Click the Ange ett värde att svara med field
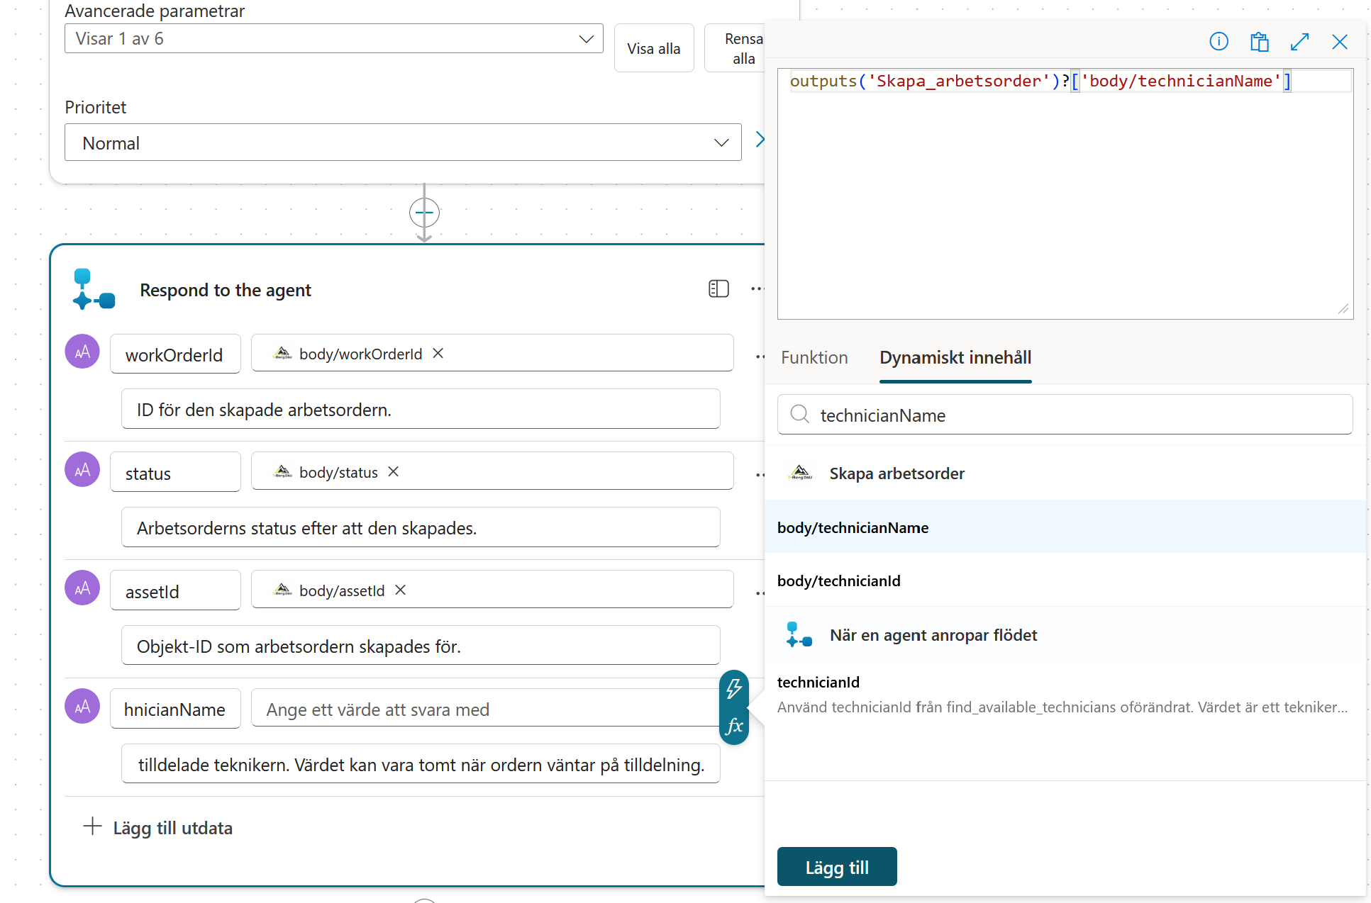Screen dimensions: 1371x903 pos(486,709)
